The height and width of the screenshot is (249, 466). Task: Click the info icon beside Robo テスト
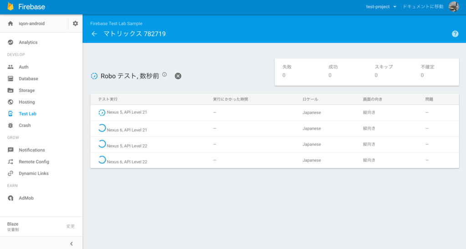pos(164,75)
